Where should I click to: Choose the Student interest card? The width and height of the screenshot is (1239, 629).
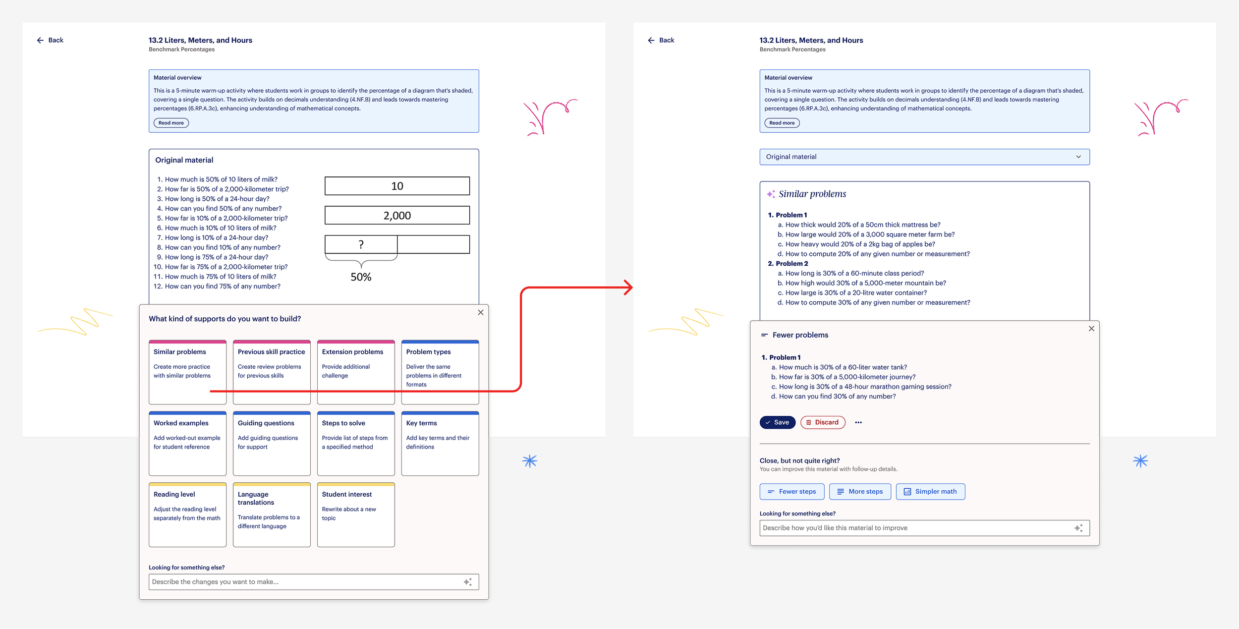[x=355, y=515]
